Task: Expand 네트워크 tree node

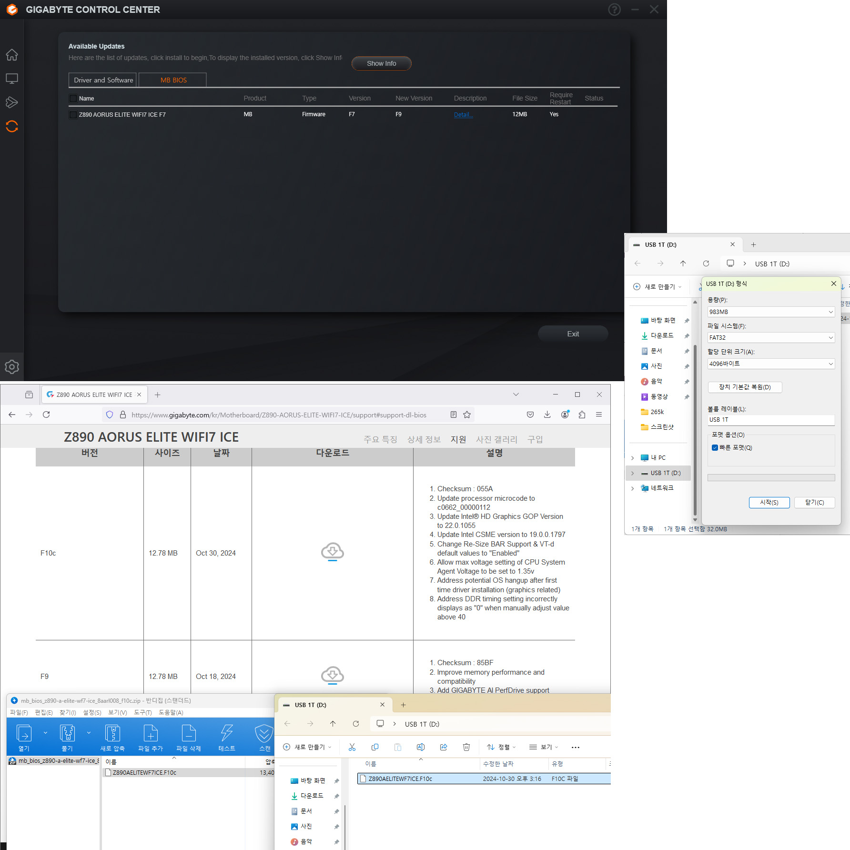Action: (x=633, y=488)
